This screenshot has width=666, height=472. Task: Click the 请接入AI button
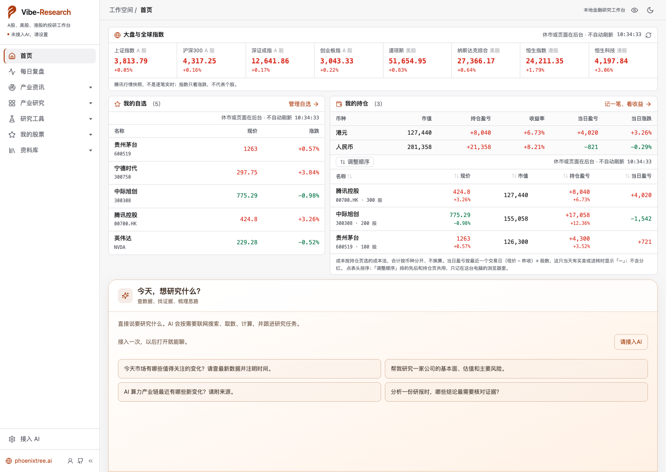click(631, 342)
